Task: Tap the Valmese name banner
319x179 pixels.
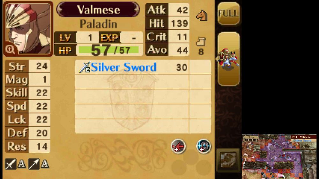Action: pos(98,10)
